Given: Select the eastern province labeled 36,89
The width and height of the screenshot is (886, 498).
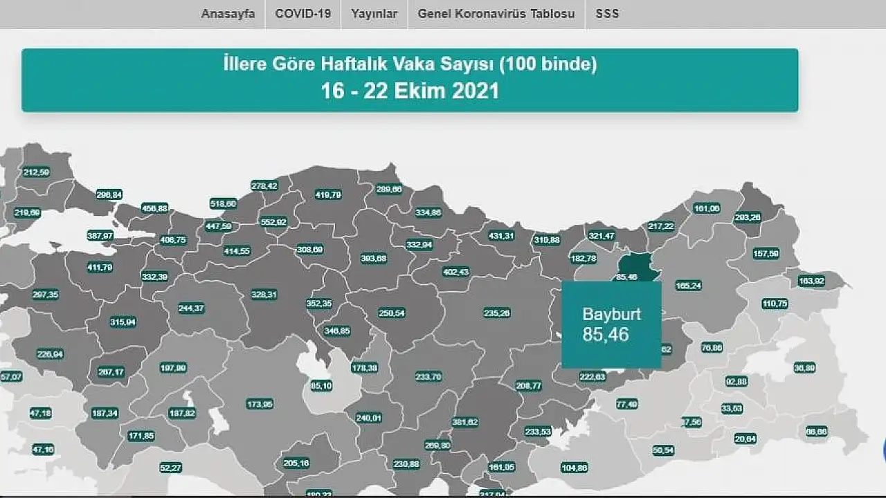Looking at the screenshot, I should coord(804,368).
